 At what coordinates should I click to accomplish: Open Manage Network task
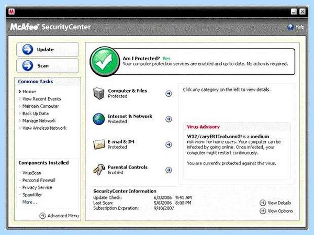click(39, 121)
